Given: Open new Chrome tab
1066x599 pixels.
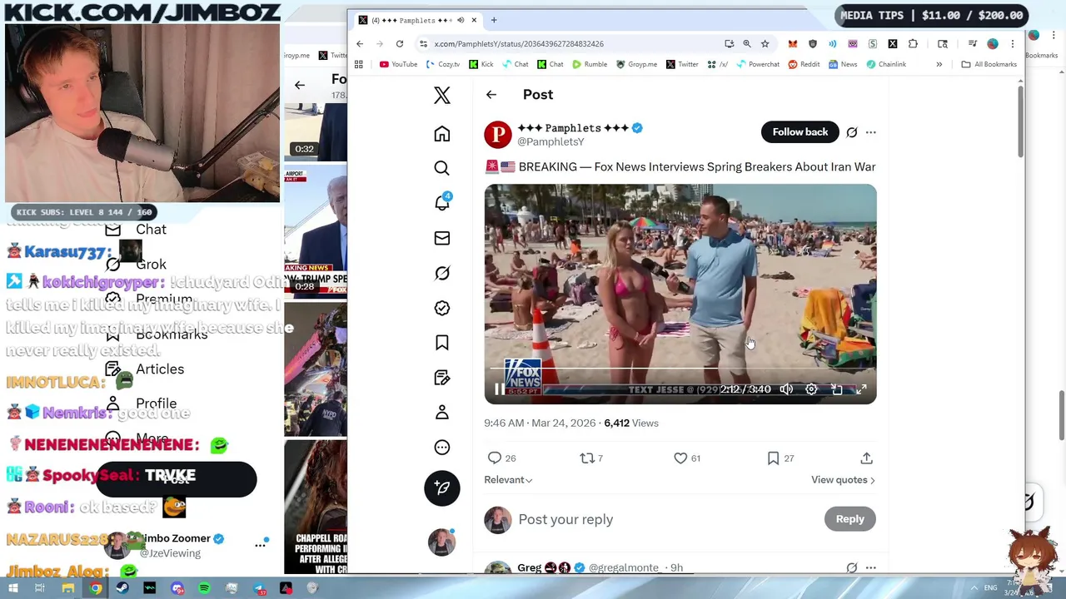Looking at the screenshot, I should pyautogui.click(x=494, y=20).
